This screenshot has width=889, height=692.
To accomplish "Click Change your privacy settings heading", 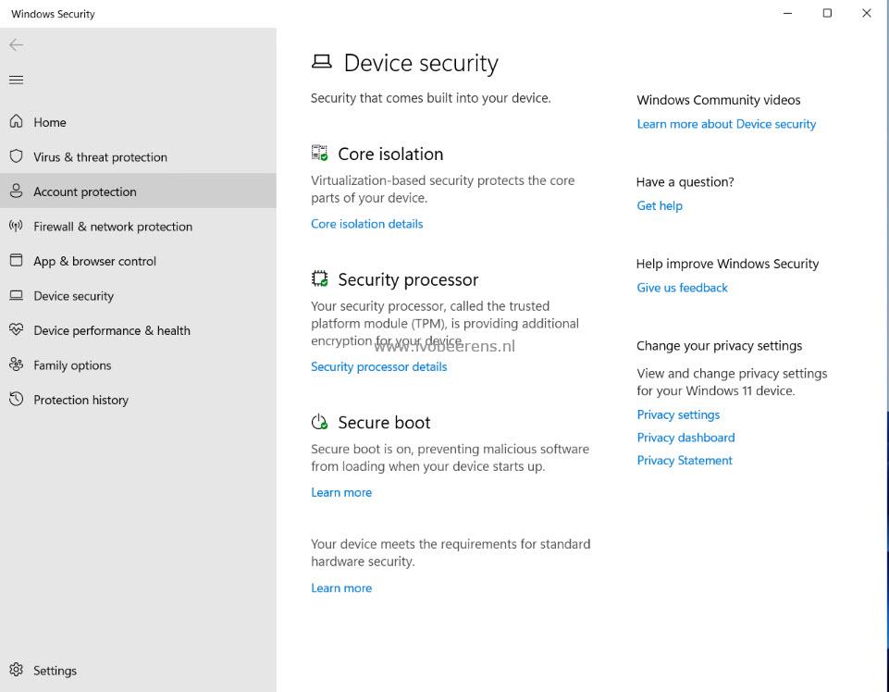I will tap(719, 345).
